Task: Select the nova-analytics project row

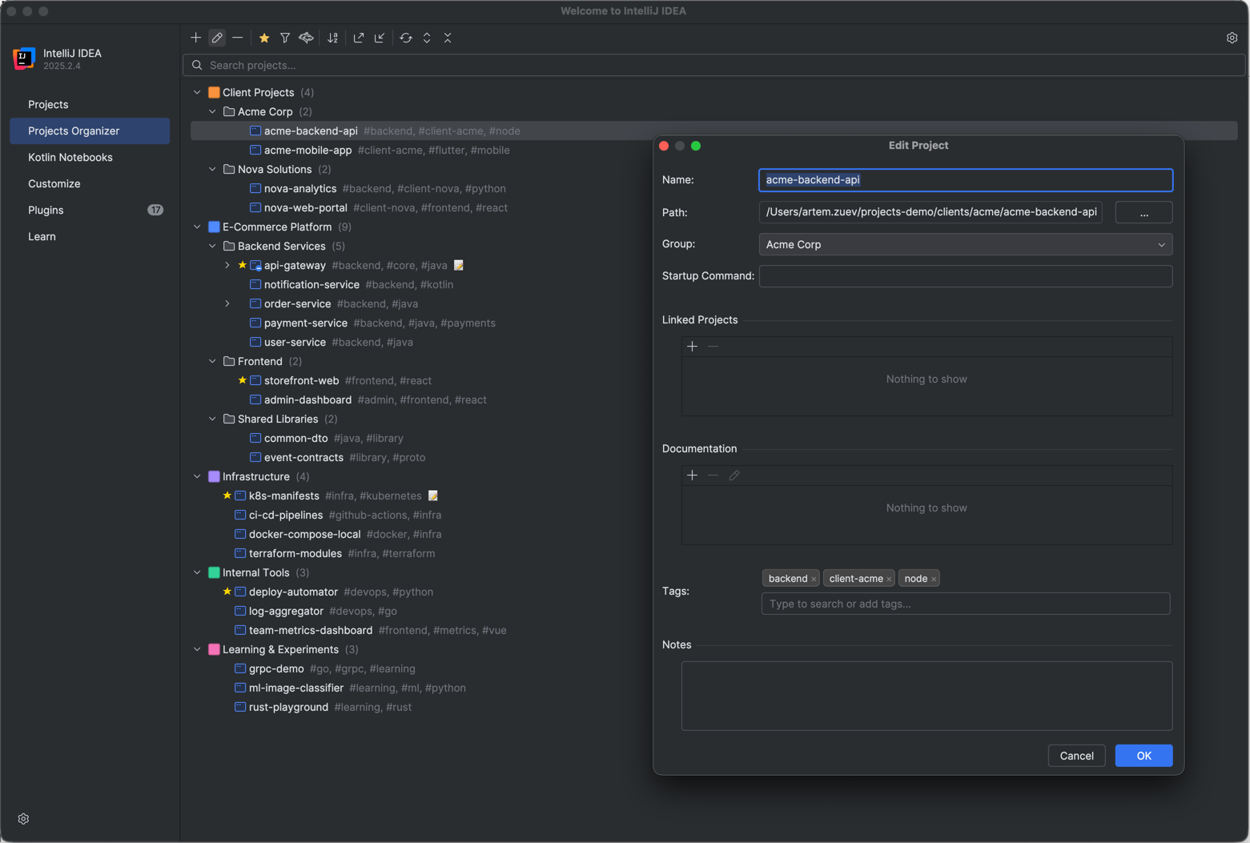Action: point(714,188)
